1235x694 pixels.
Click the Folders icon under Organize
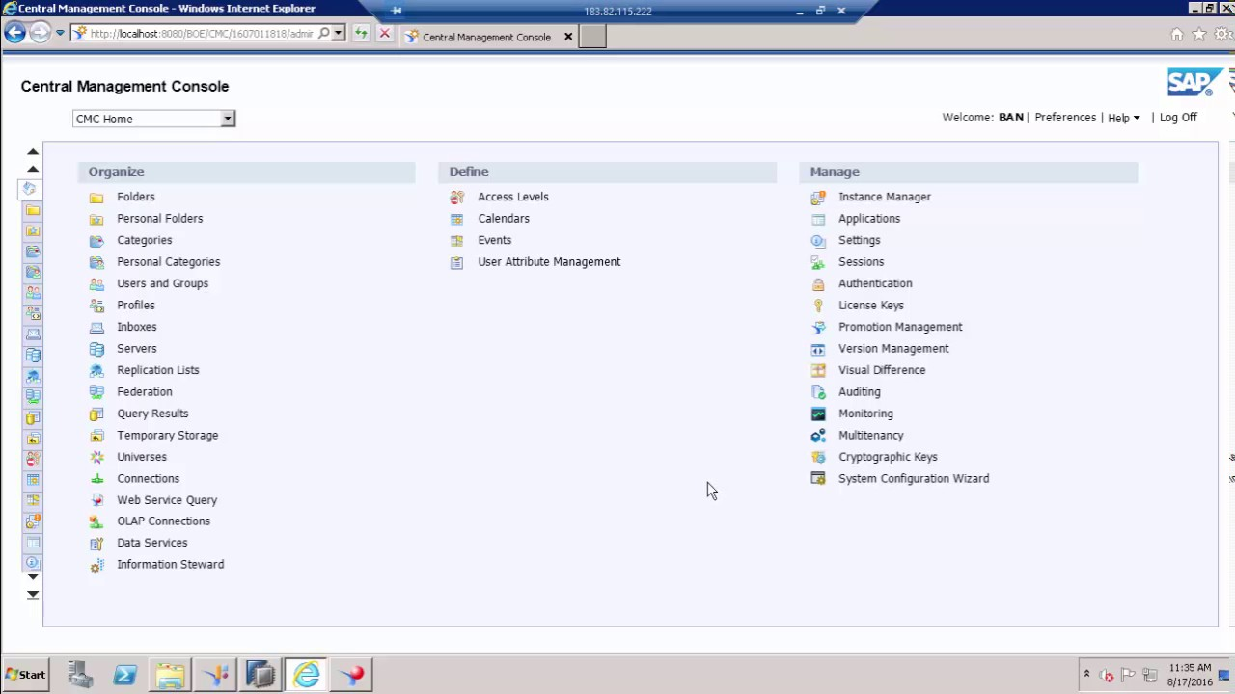point(96,198)
